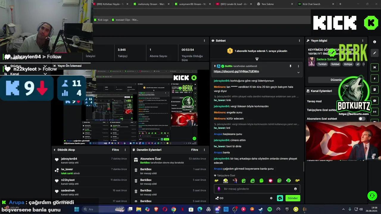381x214 pixels.
Task: Open the discord.gg invite link
Action: [x=236, y=71]
